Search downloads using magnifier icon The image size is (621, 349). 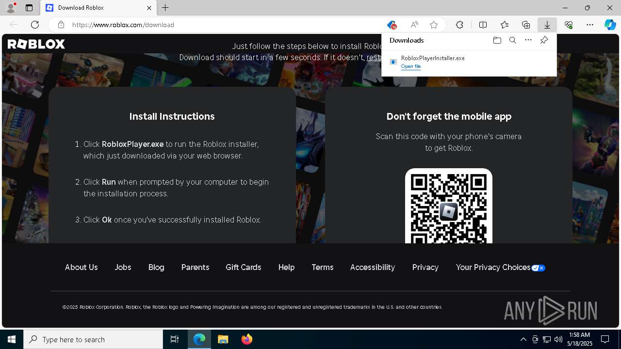point(512,40)
